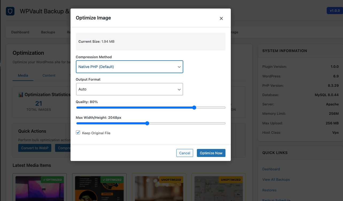
Task: Click the Server Apache value
Action: click(332, 104)
